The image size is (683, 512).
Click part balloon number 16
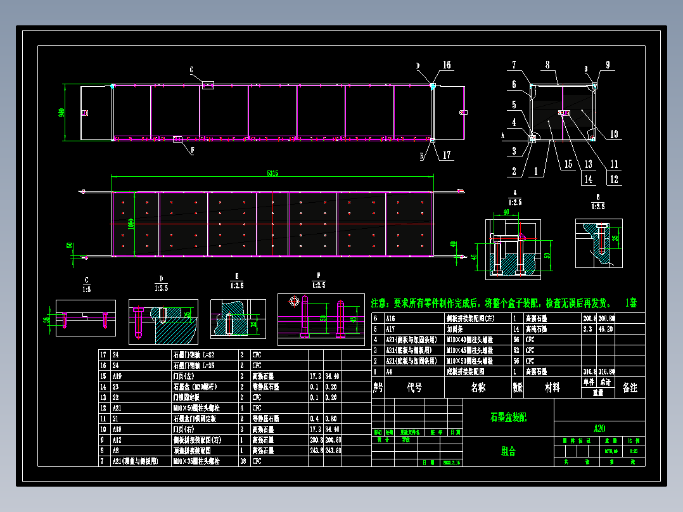tap(447, 65)
